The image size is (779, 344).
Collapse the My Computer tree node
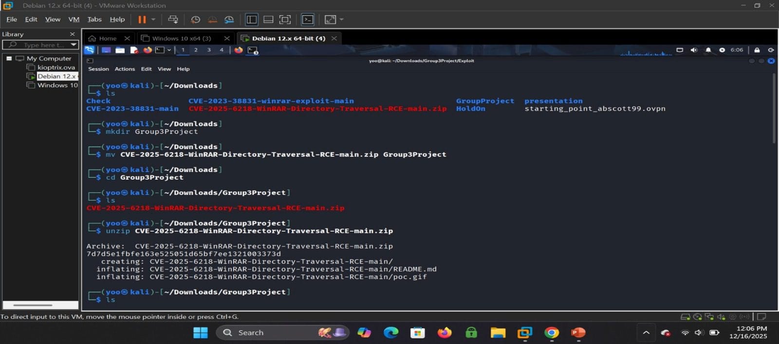(x=9, y=58)
